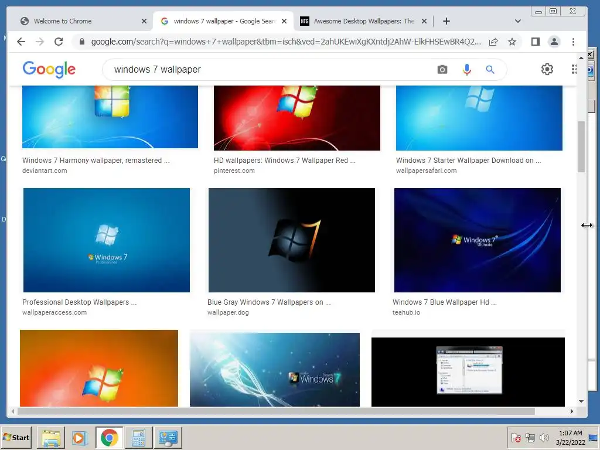Open the red Windows 7 wallpaper image
This screenshot has width=600, height=450.
pos(297,118)
